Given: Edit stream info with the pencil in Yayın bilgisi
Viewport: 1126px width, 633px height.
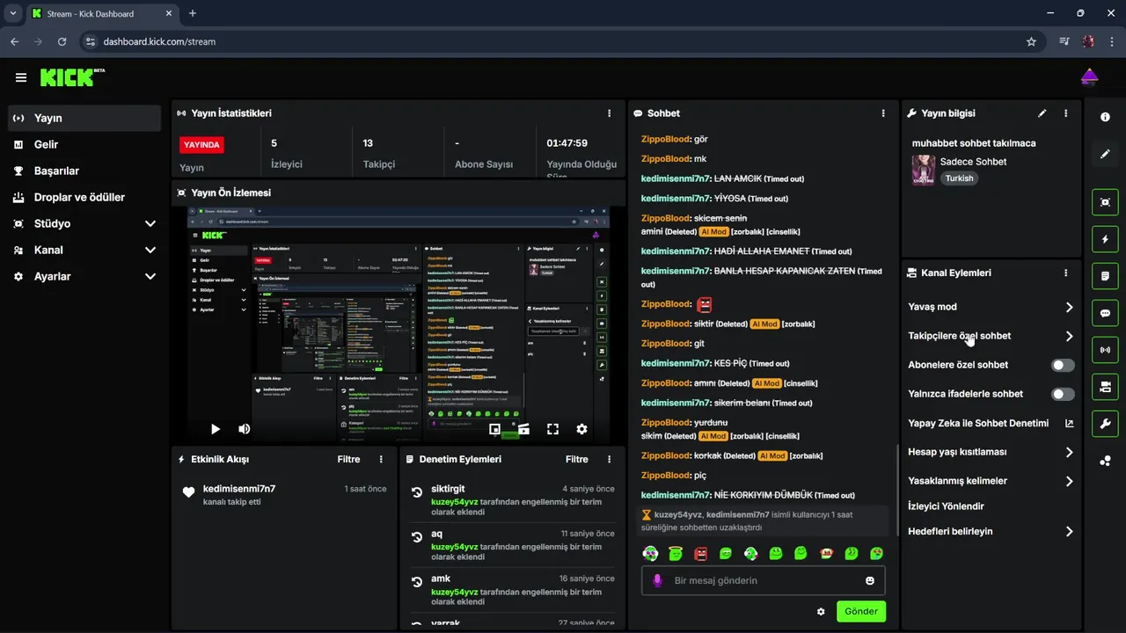Looking at the screenshot, I should pyautogui.click(x=1042, y=113).
